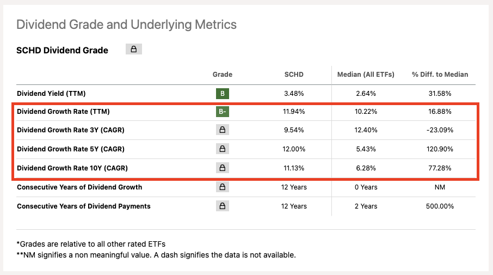
Task: Click the SCHD Dividend Grade heading
Action: [62, 50]
